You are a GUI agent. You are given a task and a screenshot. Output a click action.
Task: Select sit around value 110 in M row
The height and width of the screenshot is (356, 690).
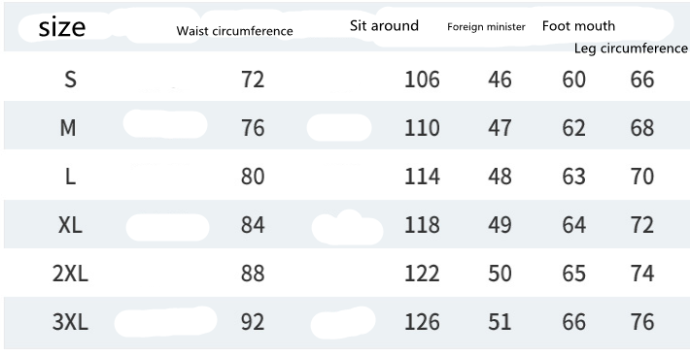[422, 128]
